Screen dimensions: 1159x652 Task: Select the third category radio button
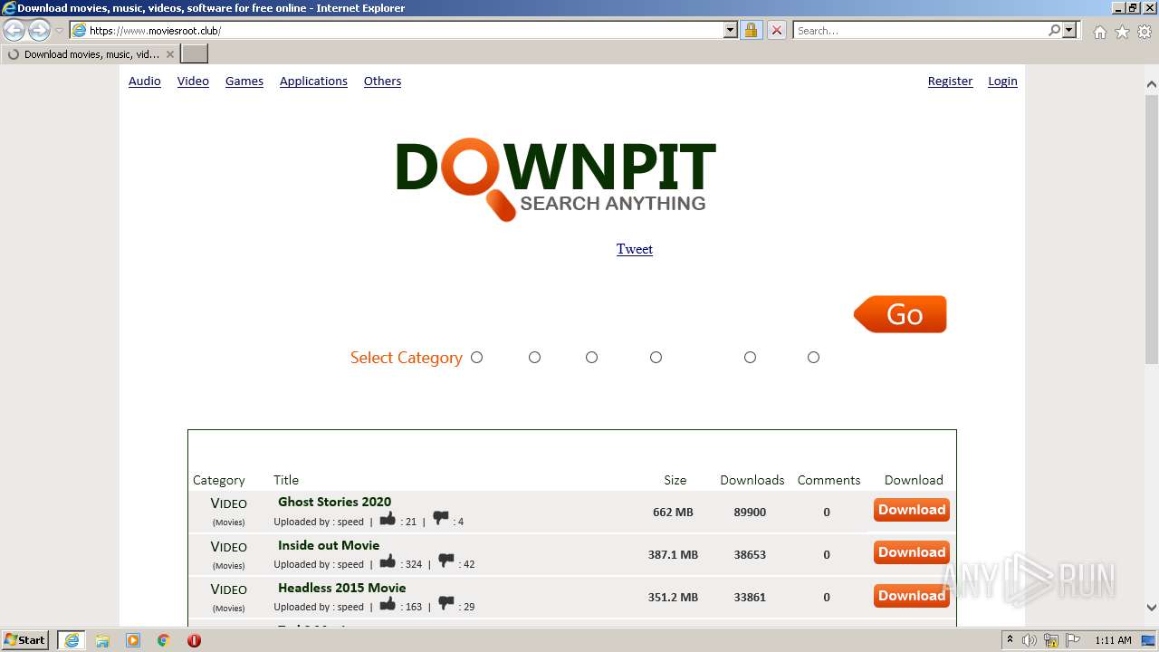coord(591,358)
